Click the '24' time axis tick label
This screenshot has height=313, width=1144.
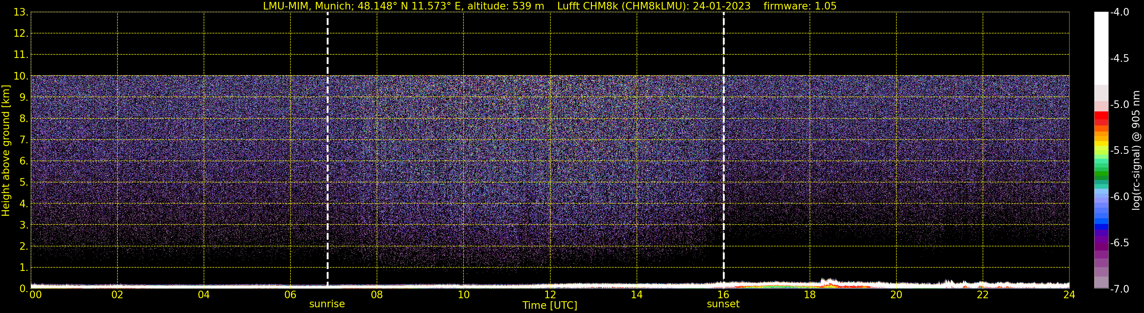click(1069, 294)
